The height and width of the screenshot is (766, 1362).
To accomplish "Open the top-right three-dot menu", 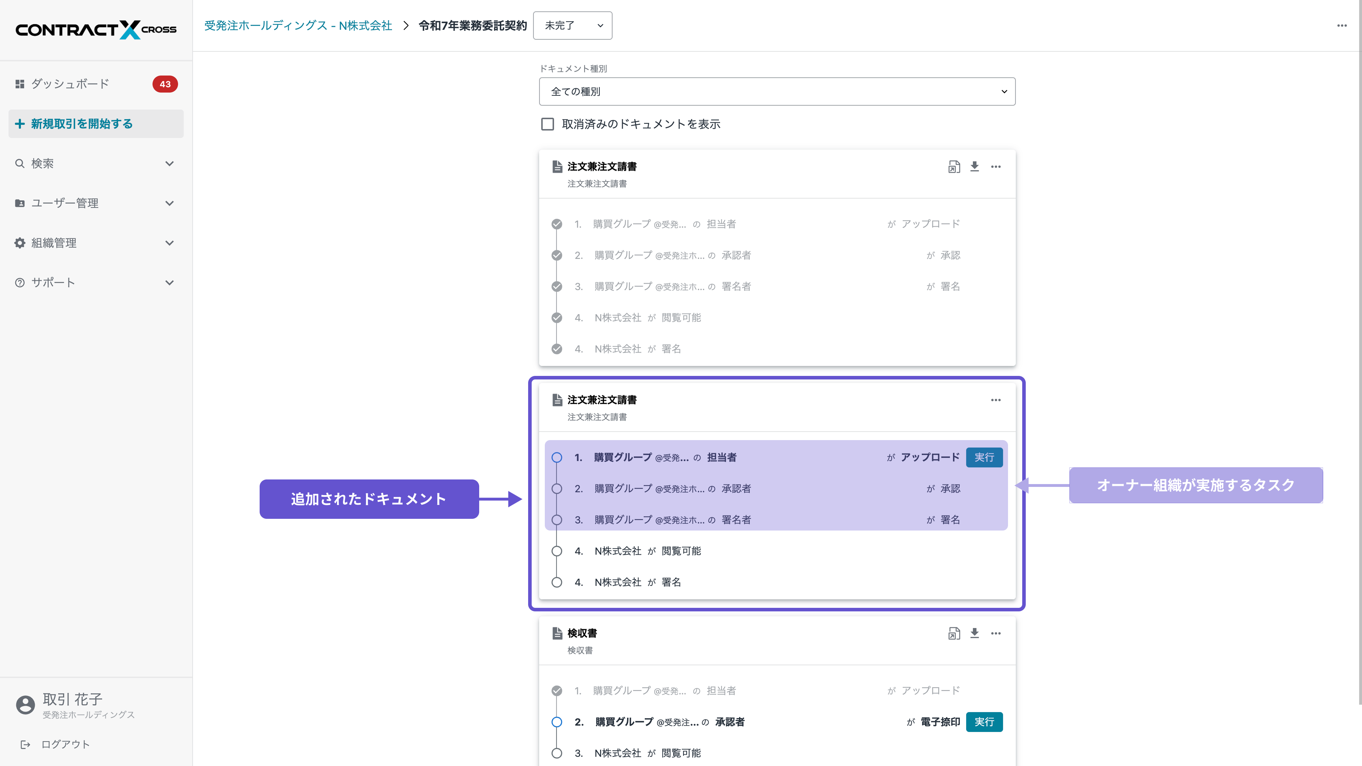I will click(1342, 26).
